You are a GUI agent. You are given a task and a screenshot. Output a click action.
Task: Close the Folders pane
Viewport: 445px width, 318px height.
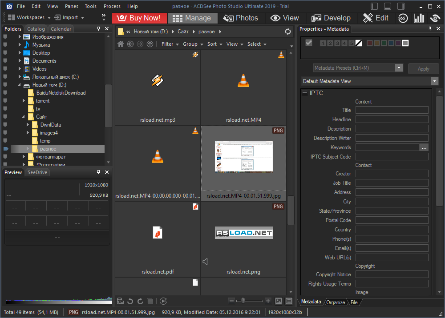pyautogui.click(x=107, y=28)
